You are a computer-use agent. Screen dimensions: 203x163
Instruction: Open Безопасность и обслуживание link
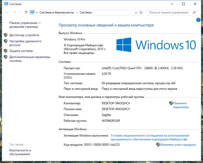[x=20, y=152]
